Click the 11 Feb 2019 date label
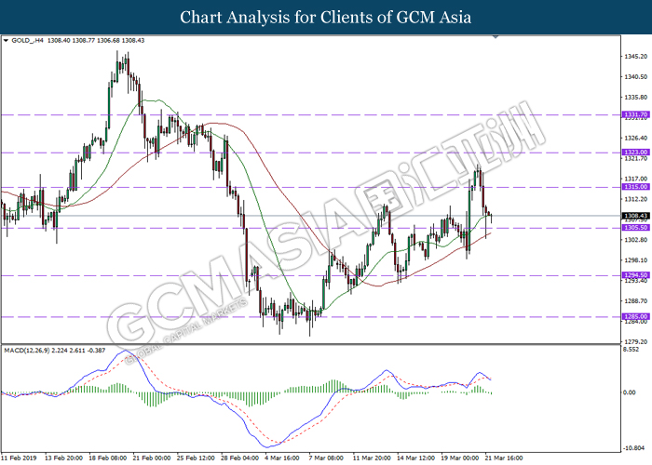Viewport: 652px width, 465px height. coord(20,458)
